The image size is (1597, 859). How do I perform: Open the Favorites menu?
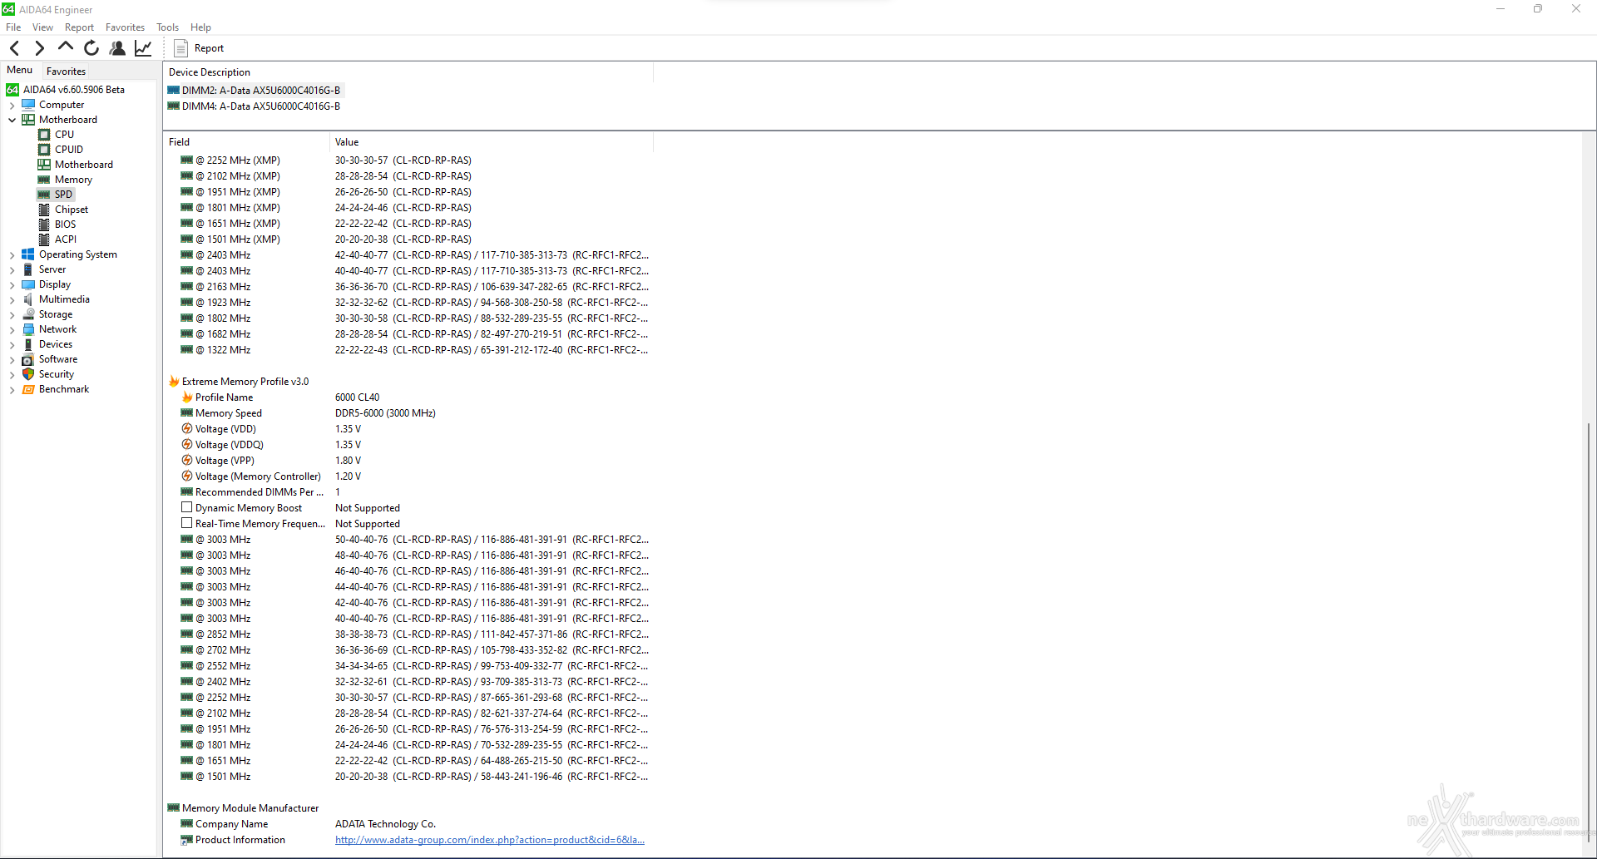(125, 27)
